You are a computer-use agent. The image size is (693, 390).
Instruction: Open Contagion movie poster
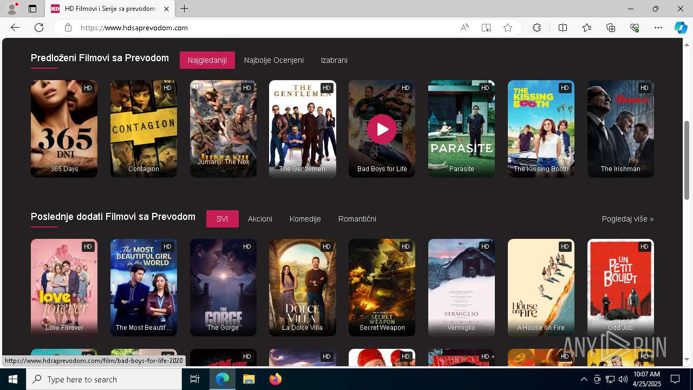[x=143, y=129]
